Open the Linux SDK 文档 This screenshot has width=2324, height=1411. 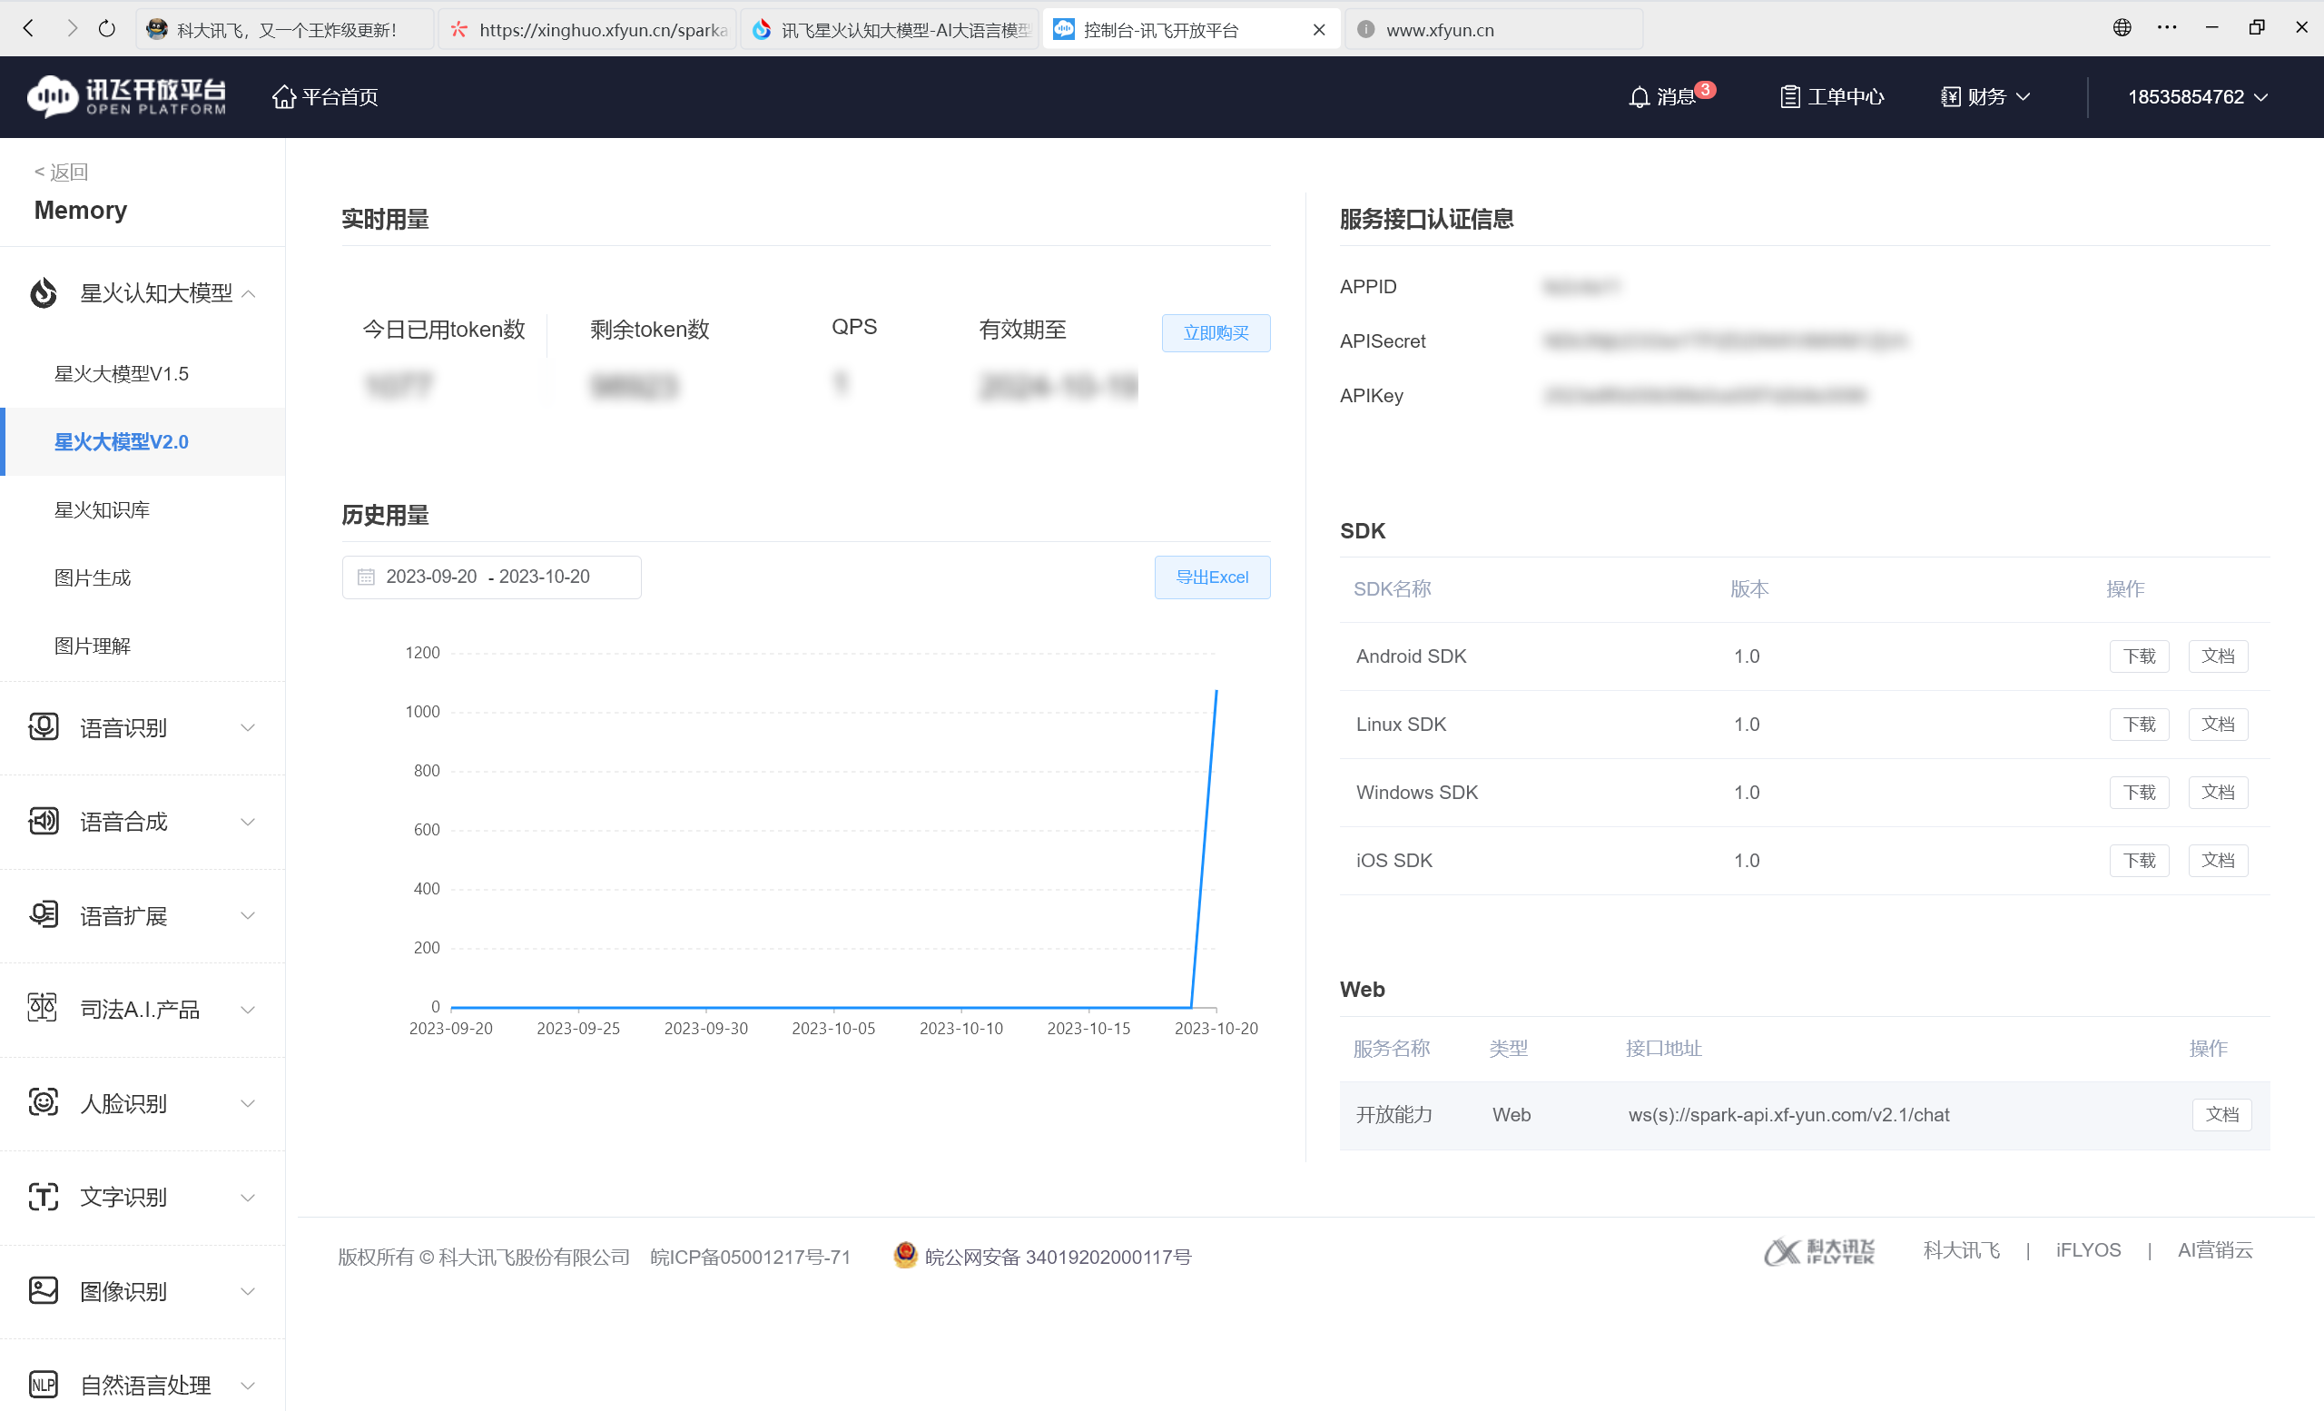pos(2218,725)
